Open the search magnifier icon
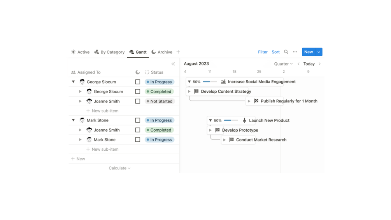391x220 pixels. pyautogui.click(x=286, y=52)
